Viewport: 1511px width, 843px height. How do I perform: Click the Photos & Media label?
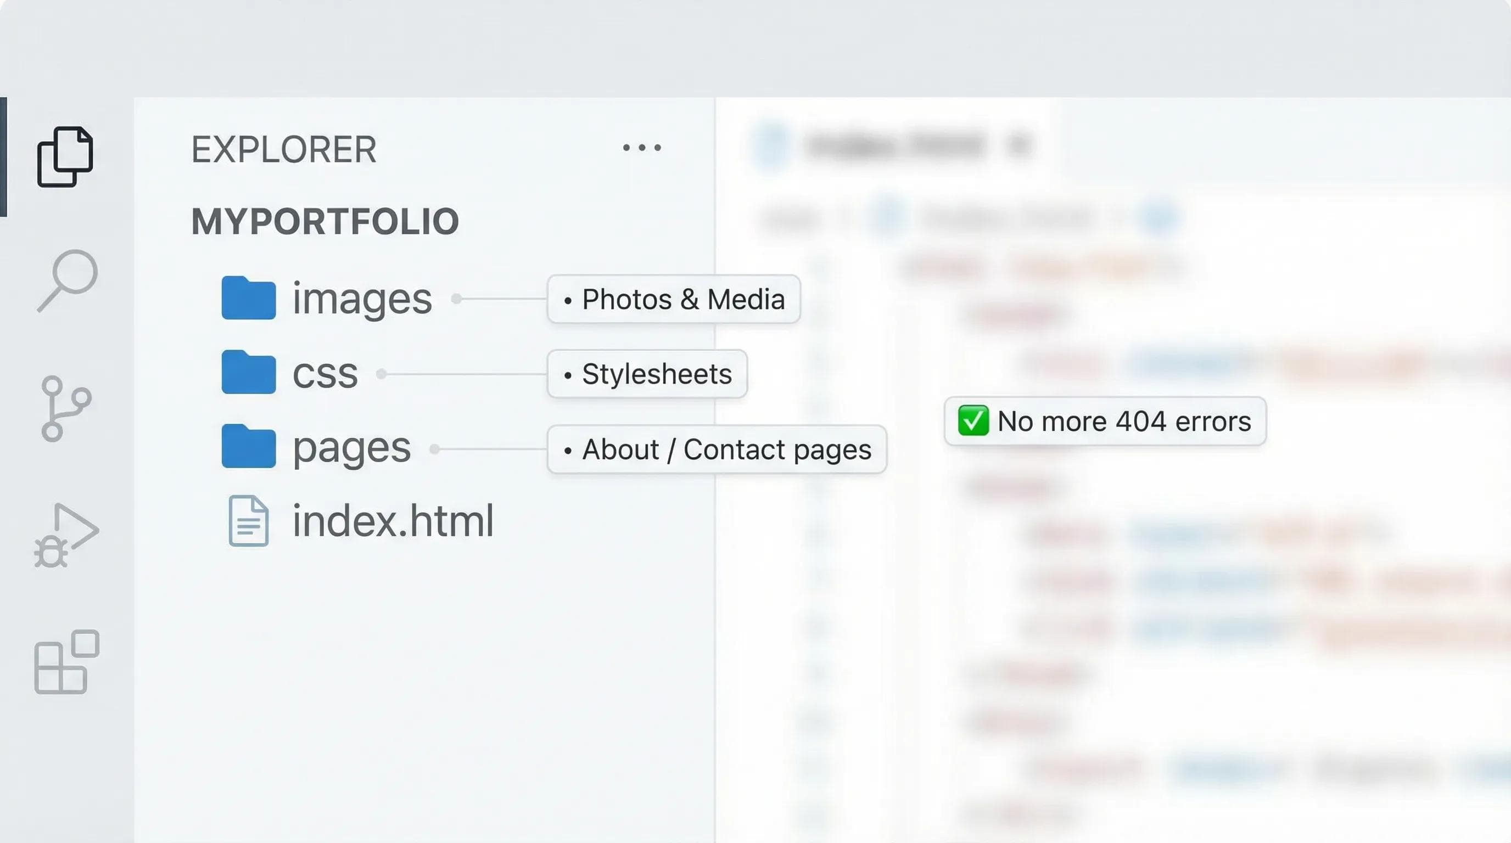pos(674,299)
